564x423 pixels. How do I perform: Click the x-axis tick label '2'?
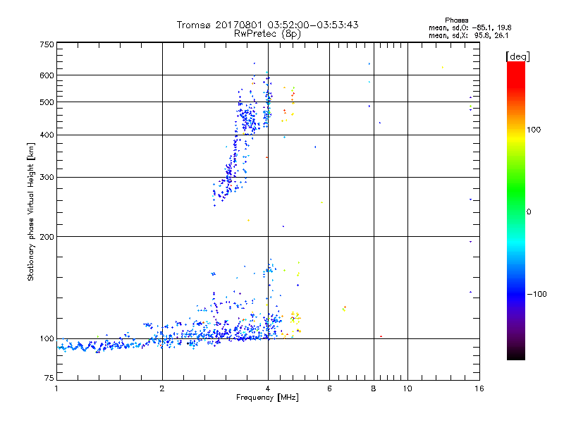[162, 388]
